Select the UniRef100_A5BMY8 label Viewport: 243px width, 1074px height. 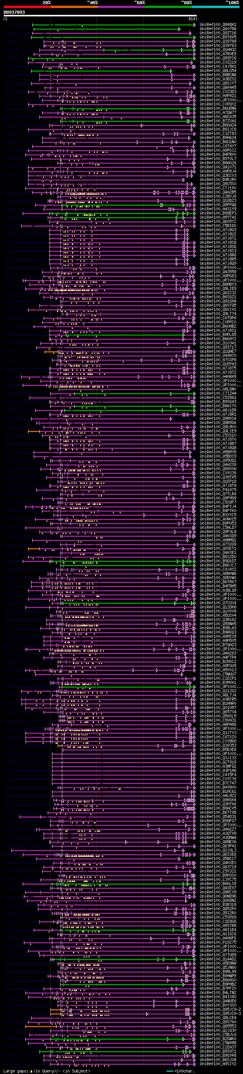(x=218, y=452)
